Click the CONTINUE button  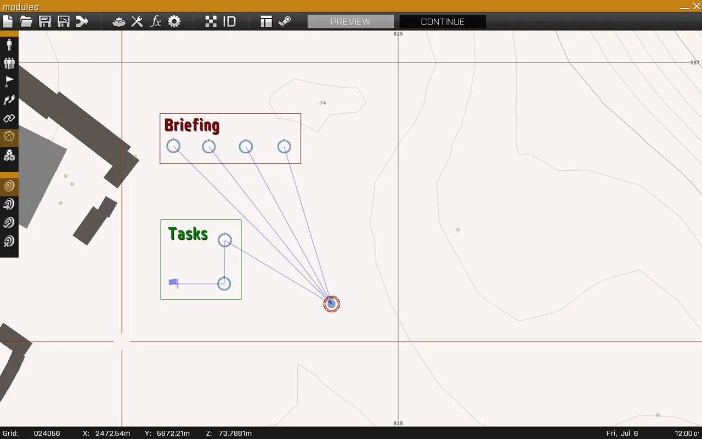(x=443, y=21)
